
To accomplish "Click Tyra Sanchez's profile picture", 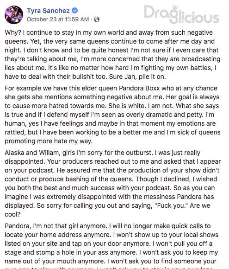I will (x=14, y=15).
